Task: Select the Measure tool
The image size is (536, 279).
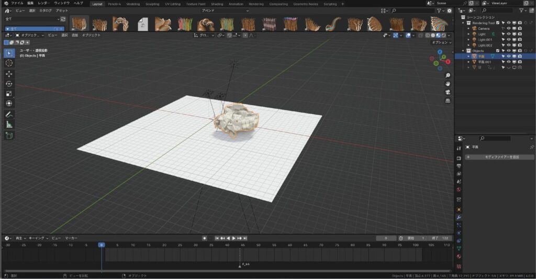Action: (x=9, y=125)
